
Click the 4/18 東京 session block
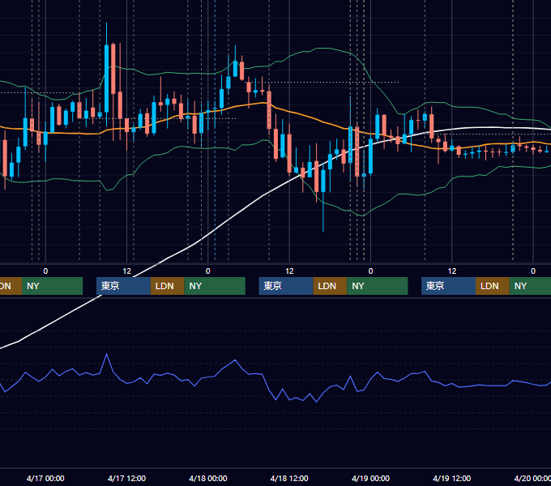pos(286,286)
